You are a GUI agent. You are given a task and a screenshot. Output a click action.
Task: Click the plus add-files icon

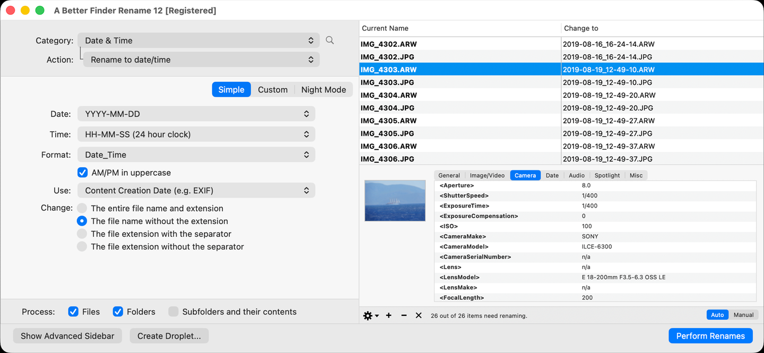click(389, 315)
